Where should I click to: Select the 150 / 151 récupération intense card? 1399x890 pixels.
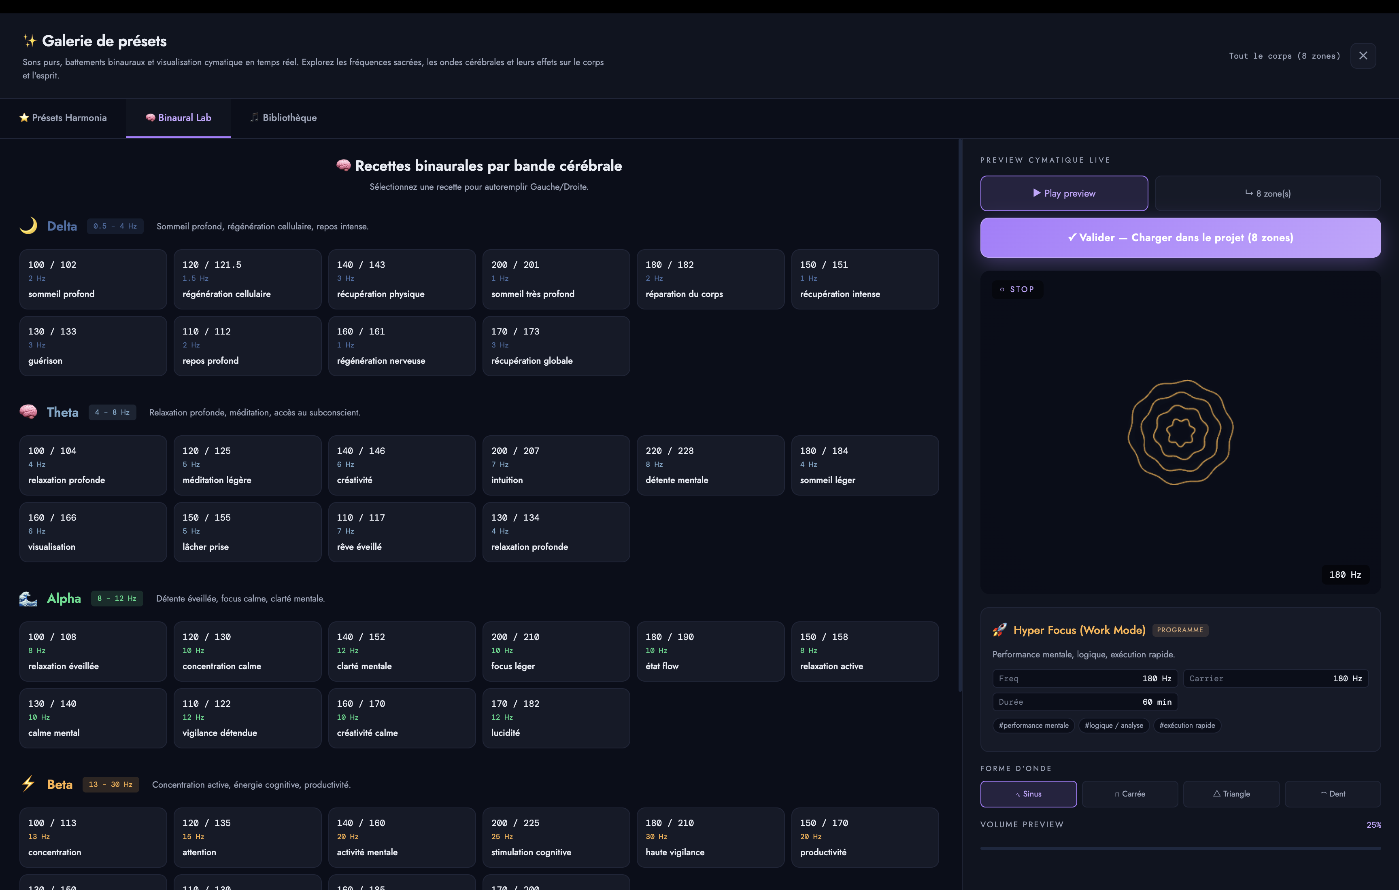pos(865,279)
